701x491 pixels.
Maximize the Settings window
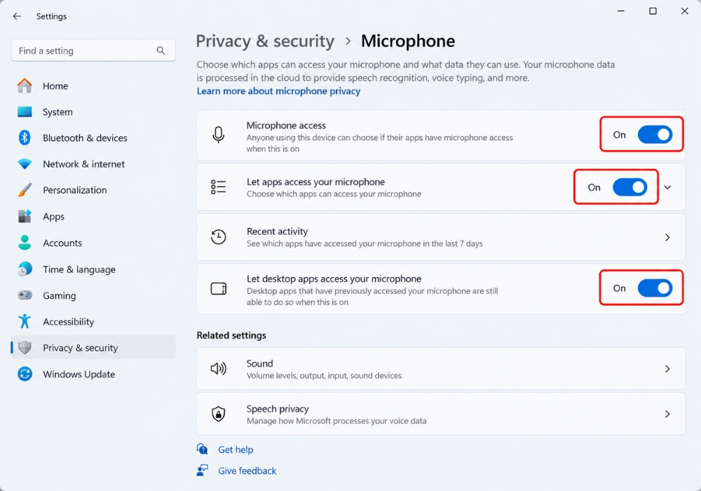tap(653, 11)
